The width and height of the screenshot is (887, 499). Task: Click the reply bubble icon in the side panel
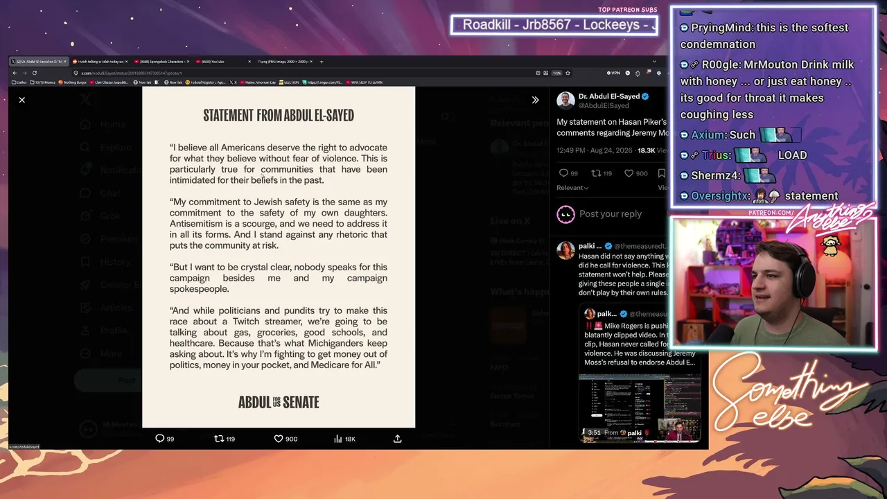pos(563,173)
